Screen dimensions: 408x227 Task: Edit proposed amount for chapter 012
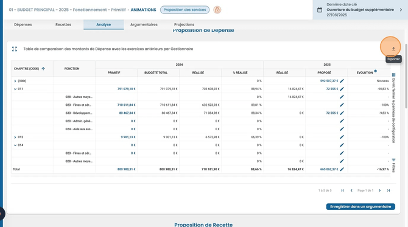click(342, 137)
